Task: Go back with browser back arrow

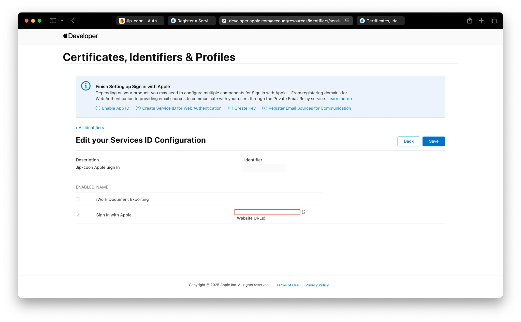Action: click(73, 21)
